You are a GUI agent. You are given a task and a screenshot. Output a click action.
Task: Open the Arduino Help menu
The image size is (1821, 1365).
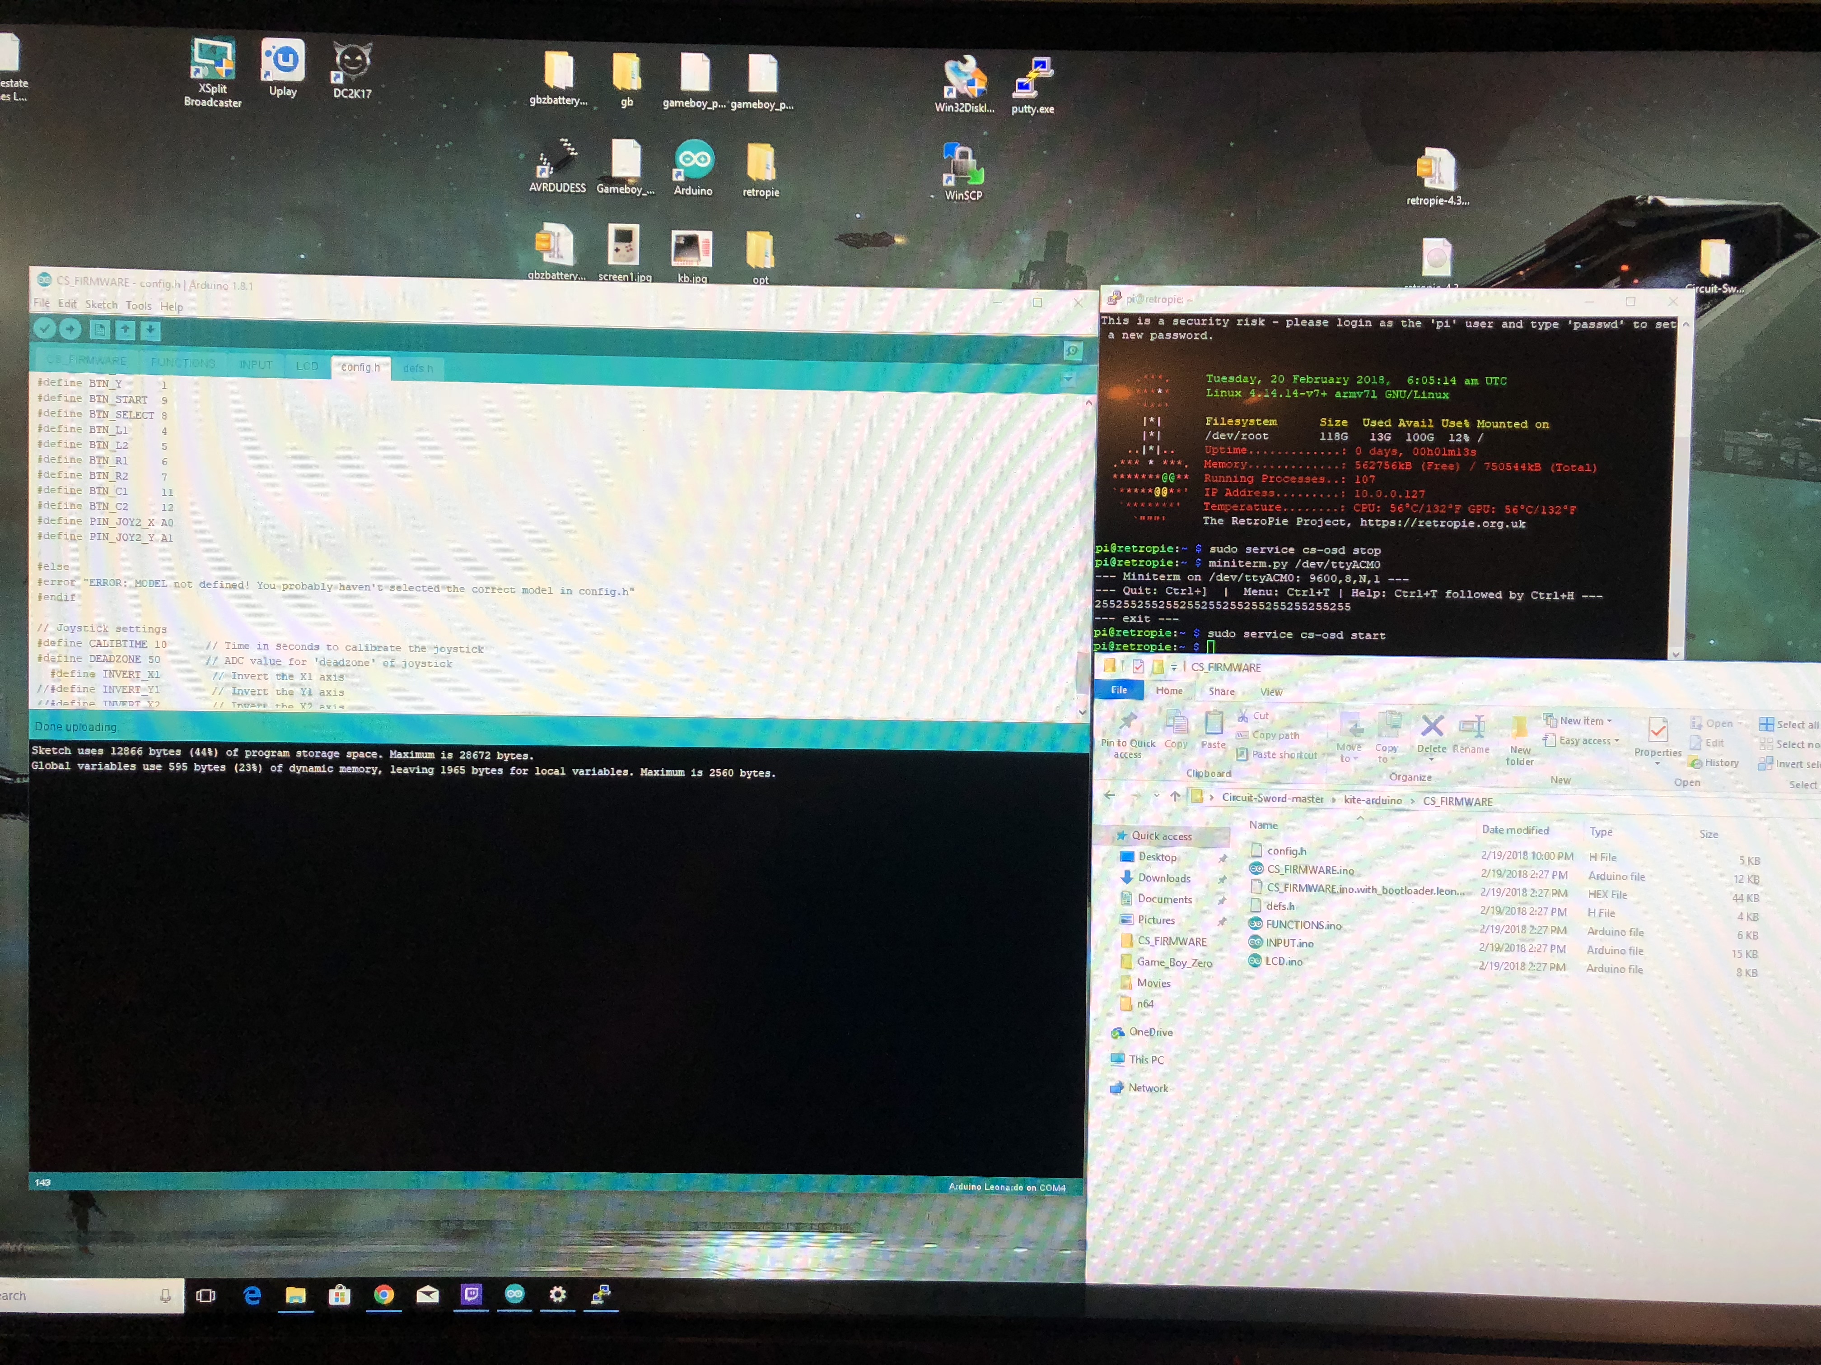point(171,306)
